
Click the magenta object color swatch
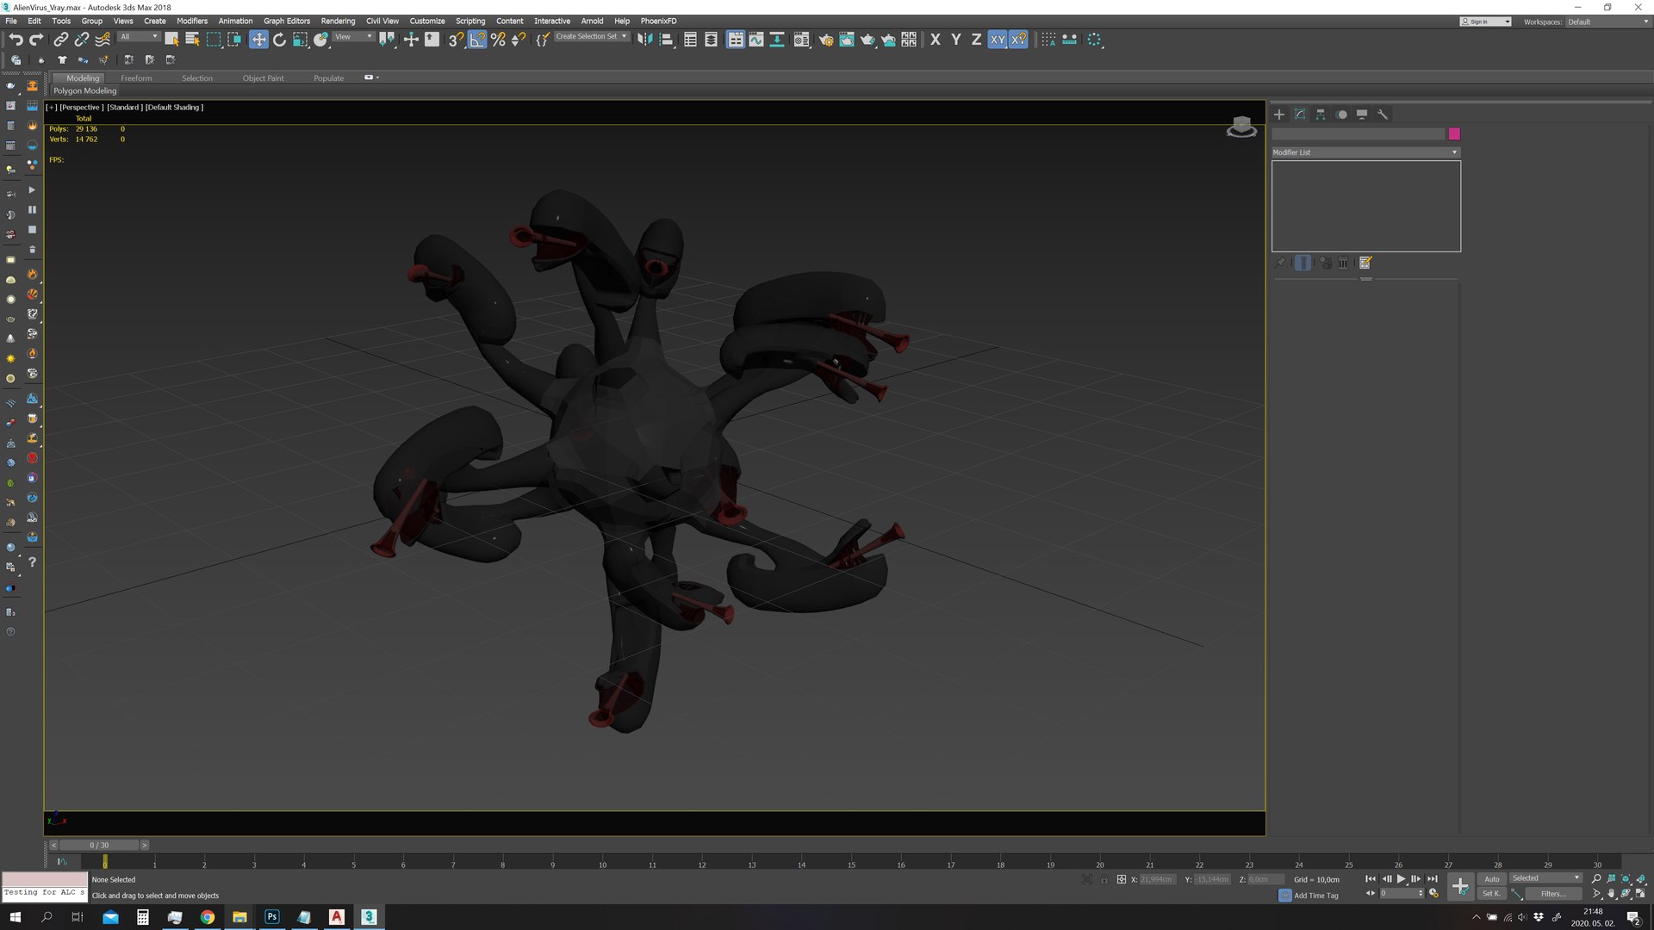pyautogui.click(x=1454, y=134)
